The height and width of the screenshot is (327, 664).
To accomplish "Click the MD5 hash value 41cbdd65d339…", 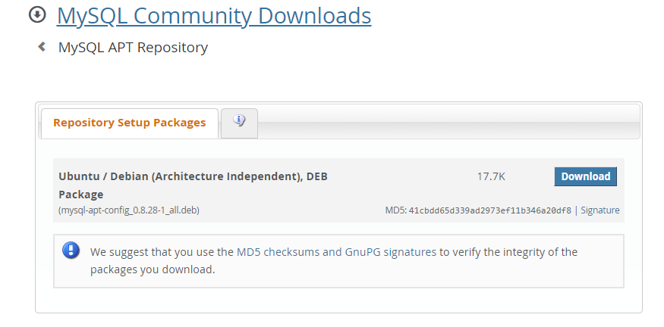I will point(490,210).
